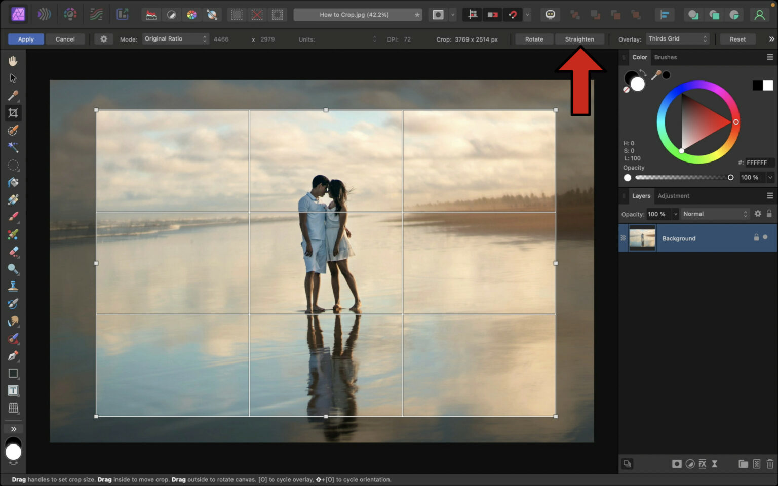Select the Selection Brush tool
Screen dimensions: 778x486
(13, 130)
